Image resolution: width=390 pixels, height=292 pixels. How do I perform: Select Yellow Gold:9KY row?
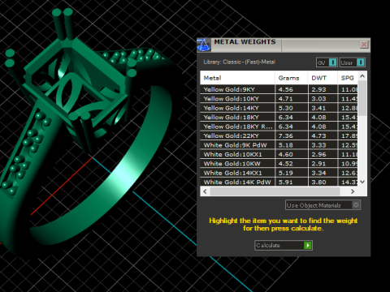click(x=279, y=89)
